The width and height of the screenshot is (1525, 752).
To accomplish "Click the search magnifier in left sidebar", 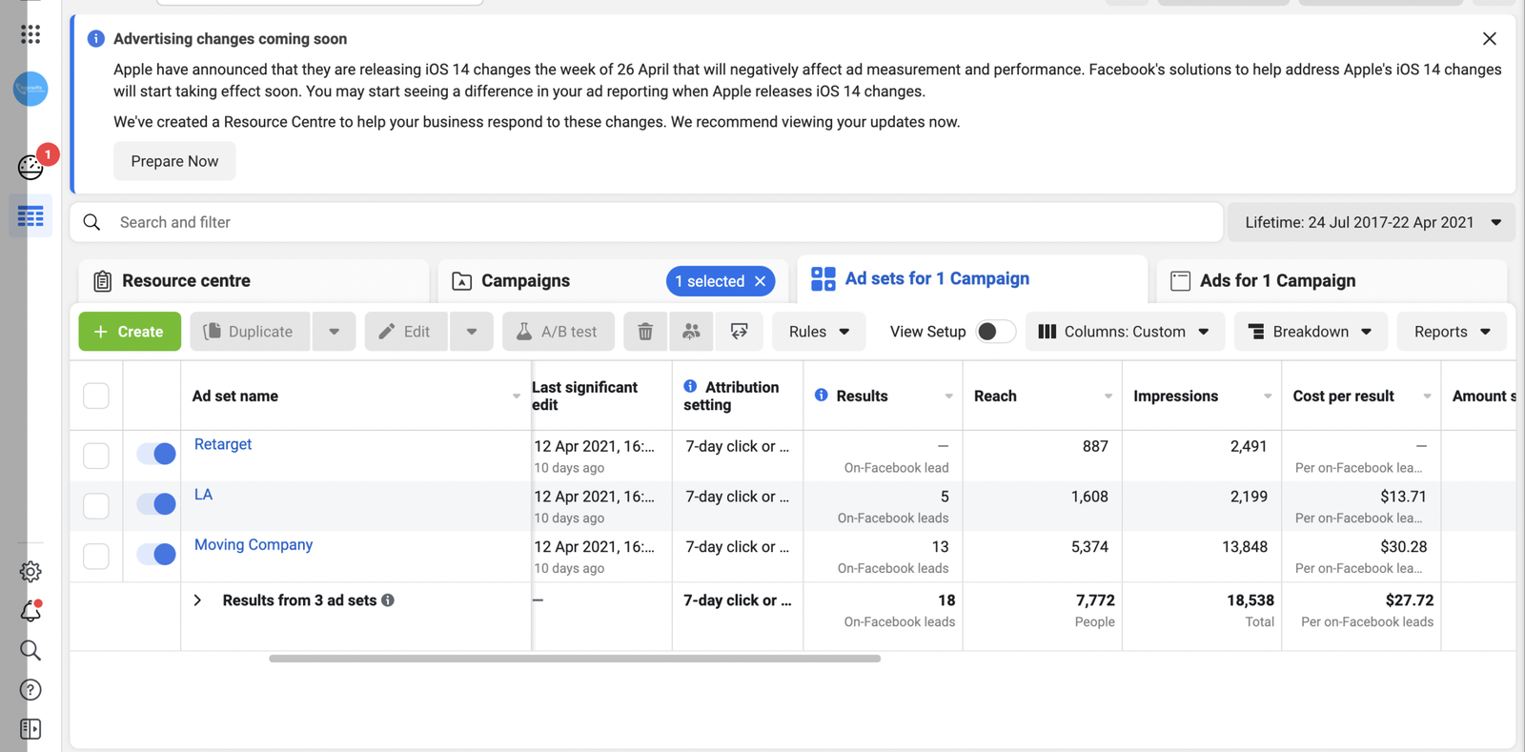I will [x=30, y=651].
